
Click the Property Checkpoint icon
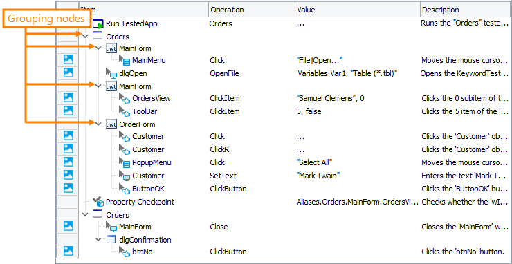click(x=98, y=201)
